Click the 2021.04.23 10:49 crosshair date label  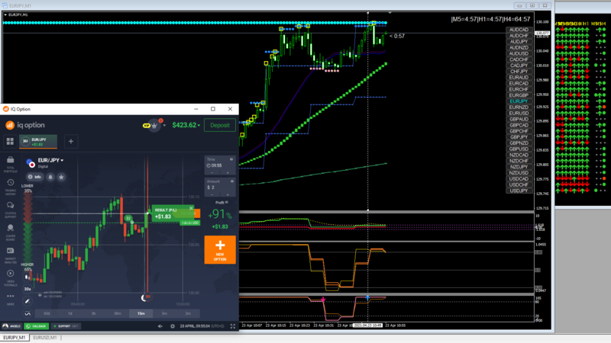tap(367, 325)
